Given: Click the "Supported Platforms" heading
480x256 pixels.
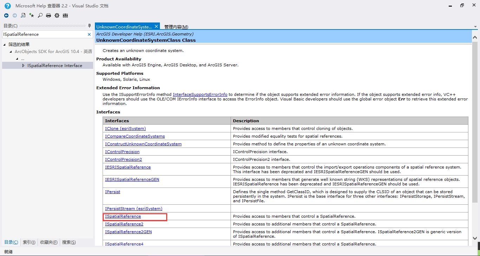Looking at the screenshot, I should pyautogui.click(x=120, y=73).
